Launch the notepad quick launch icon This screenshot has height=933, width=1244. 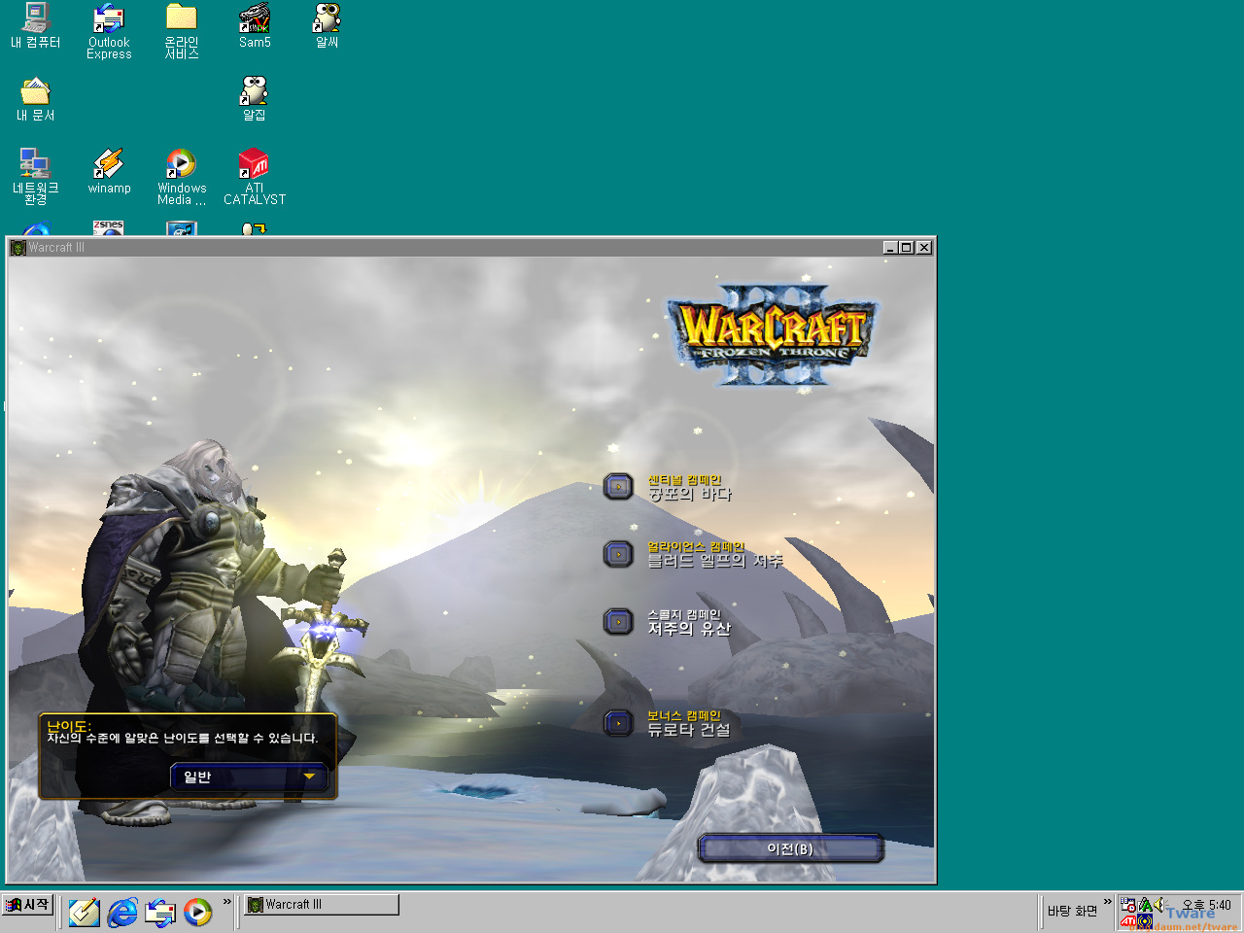click(x=84, y=912)
